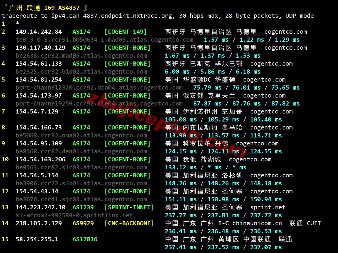Viewport: 338px width, 253px height.
Task: Click IP address 218.105.2.129
Action: click(x=39, y=223)
